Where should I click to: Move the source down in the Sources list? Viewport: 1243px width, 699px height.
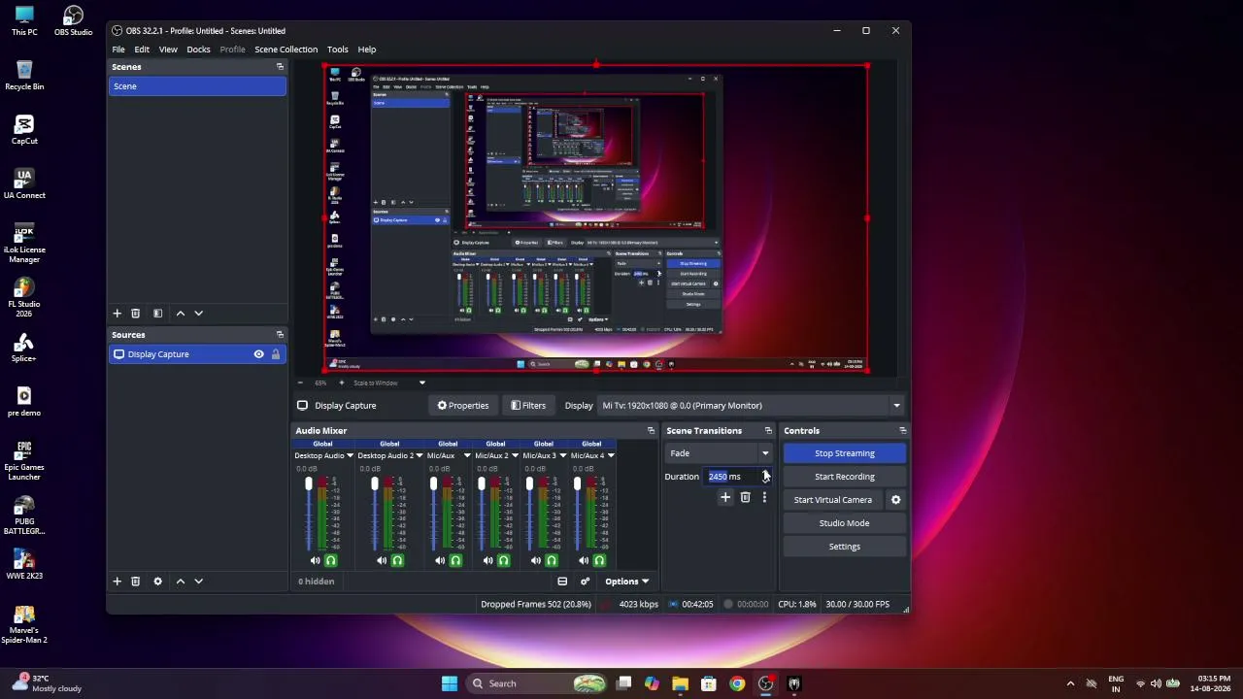tap(199, 582)
